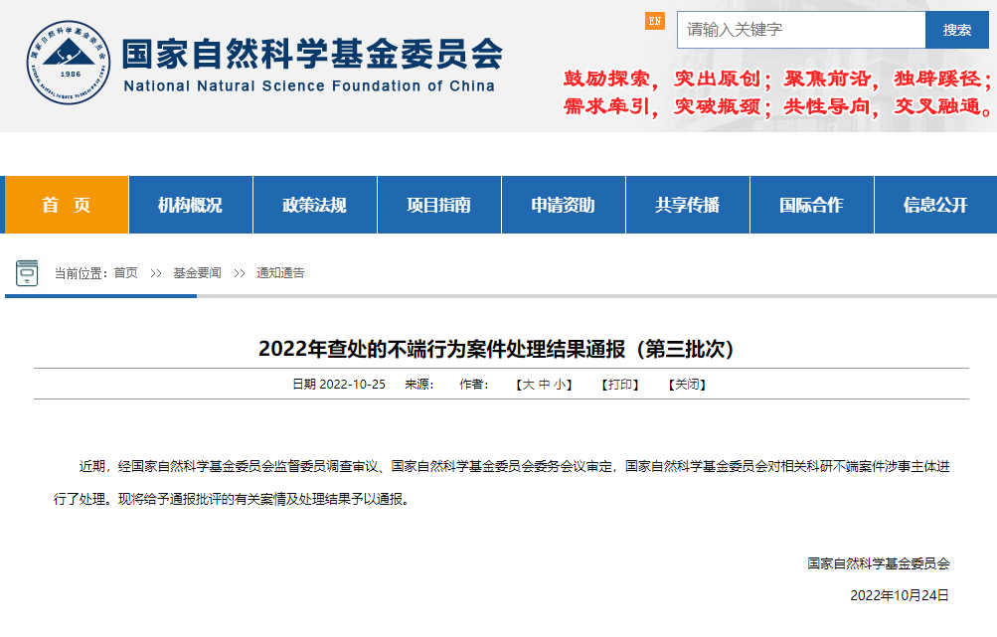Open the 申请资助 navigation menu
The height and width of the screenshot is (637, 997).
tap(564, 205)
